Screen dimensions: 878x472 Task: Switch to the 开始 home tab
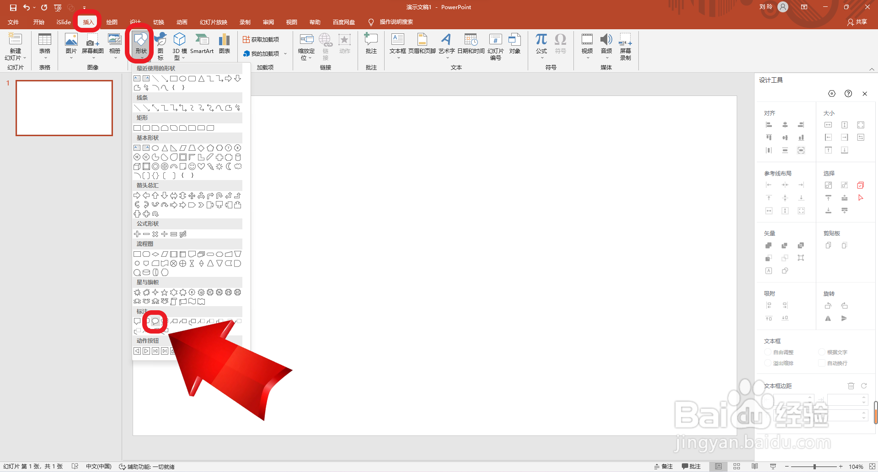[39, 22]
